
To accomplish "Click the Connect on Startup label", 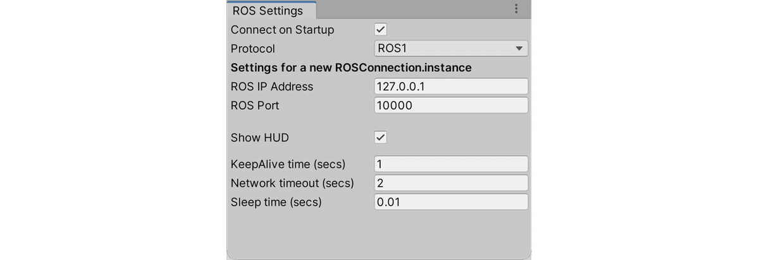I will pos(282,30).
